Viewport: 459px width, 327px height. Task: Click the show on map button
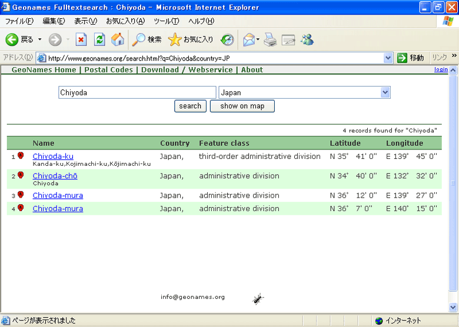tap(242, 106)
